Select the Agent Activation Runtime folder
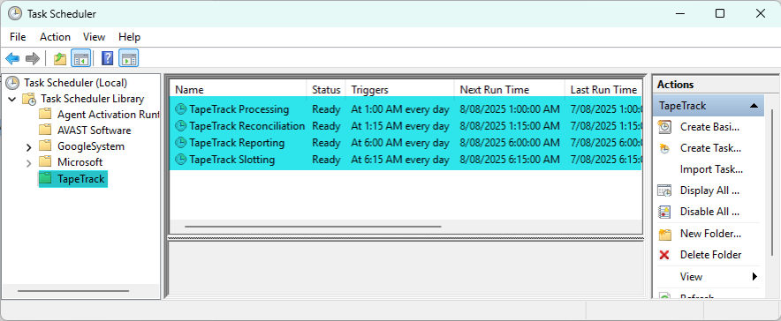This screenshot has width=781, height=321. [x=108, y=115]
